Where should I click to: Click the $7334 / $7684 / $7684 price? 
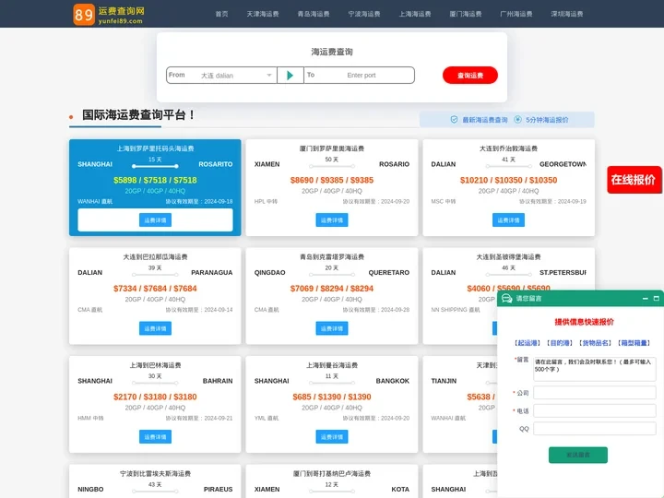[155, 289]
